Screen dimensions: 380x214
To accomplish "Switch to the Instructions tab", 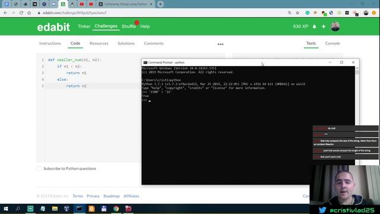I will pyautogui.click(x=50, y=43).
